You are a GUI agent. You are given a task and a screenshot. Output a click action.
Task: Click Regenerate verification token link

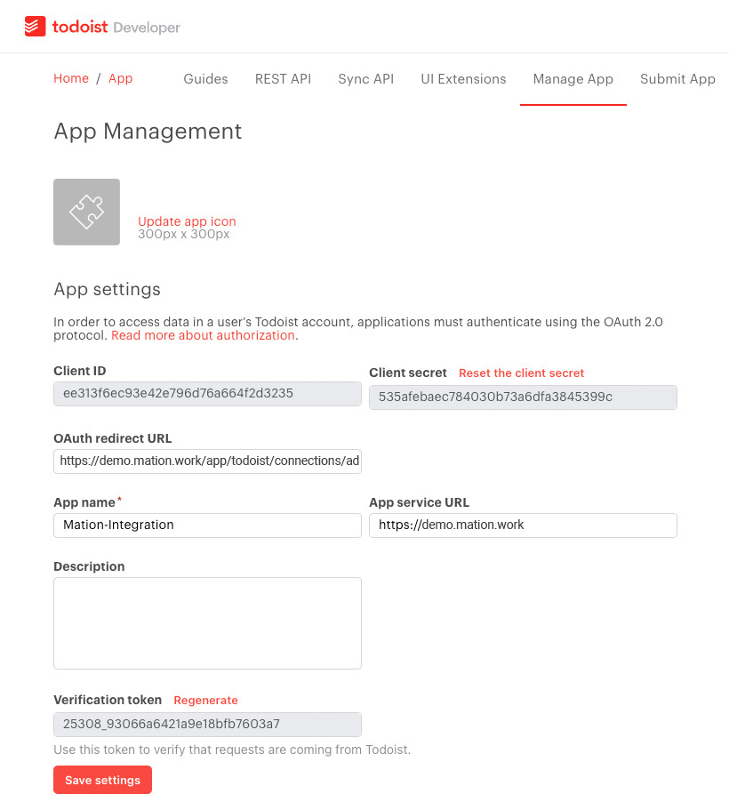205,701
